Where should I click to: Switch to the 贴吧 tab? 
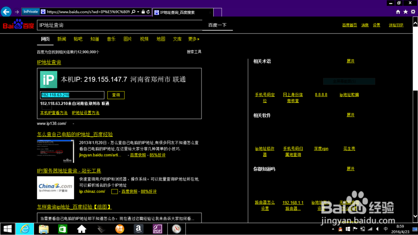click(78, 39)
